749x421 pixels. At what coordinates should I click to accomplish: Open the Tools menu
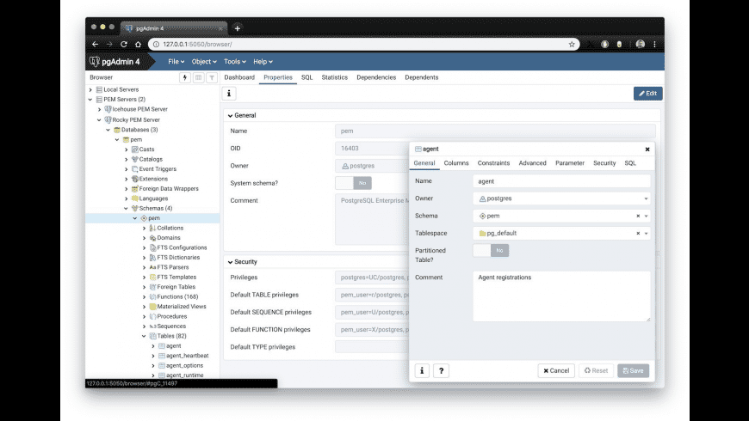click(x=234, y=62)
